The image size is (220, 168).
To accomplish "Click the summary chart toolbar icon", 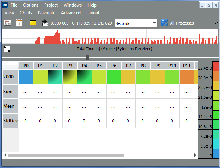I will (8, 23).
